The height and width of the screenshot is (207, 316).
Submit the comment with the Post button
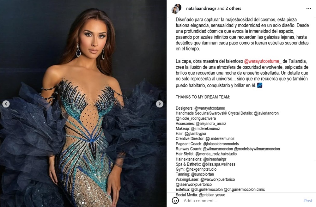click(x=308, y=201)
